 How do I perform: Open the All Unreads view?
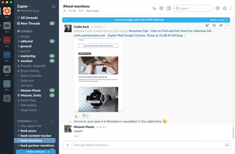point(29,18)
